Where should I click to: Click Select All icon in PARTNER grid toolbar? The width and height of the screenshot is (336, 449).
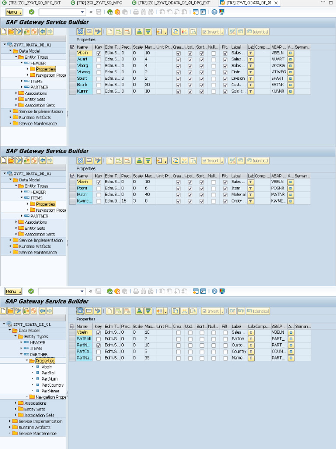pos(80,311)
